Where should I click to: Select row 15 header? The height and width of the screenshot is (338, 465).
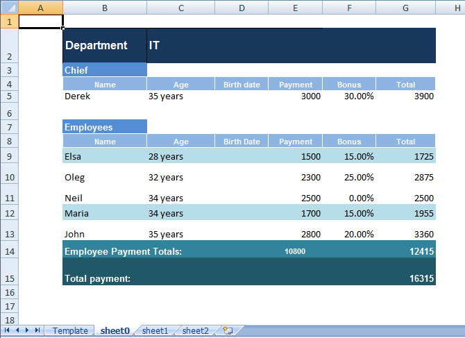point(9,271)
